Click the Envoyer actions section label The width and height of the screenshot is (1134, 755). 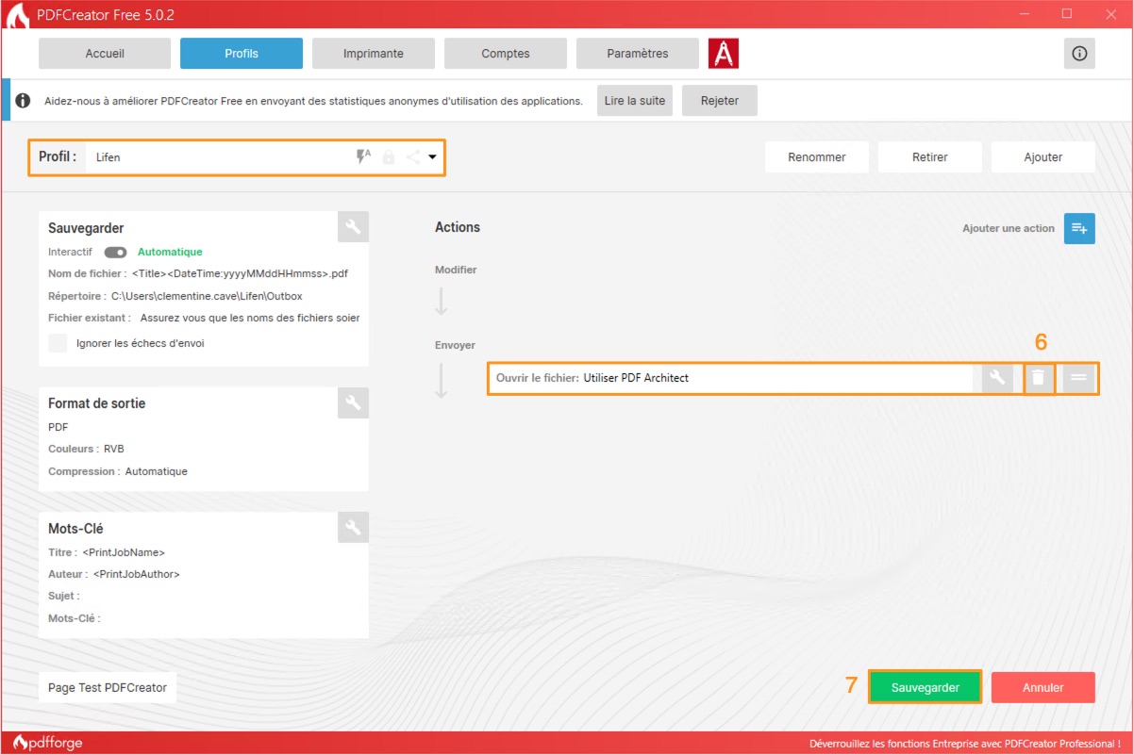(455, 345)
